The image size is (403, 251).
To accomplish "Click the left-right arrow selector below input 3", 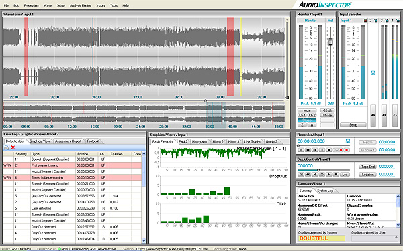I will click(x=384, y=116).
